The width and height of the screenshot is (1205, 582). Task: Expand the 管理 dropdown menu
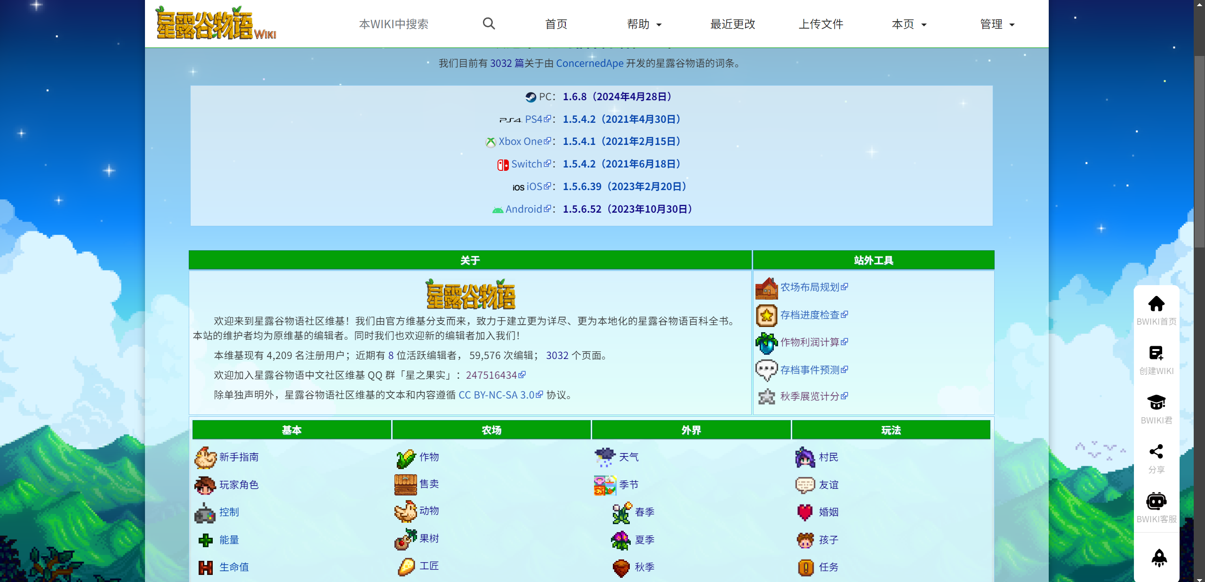[x=997, y=24]
